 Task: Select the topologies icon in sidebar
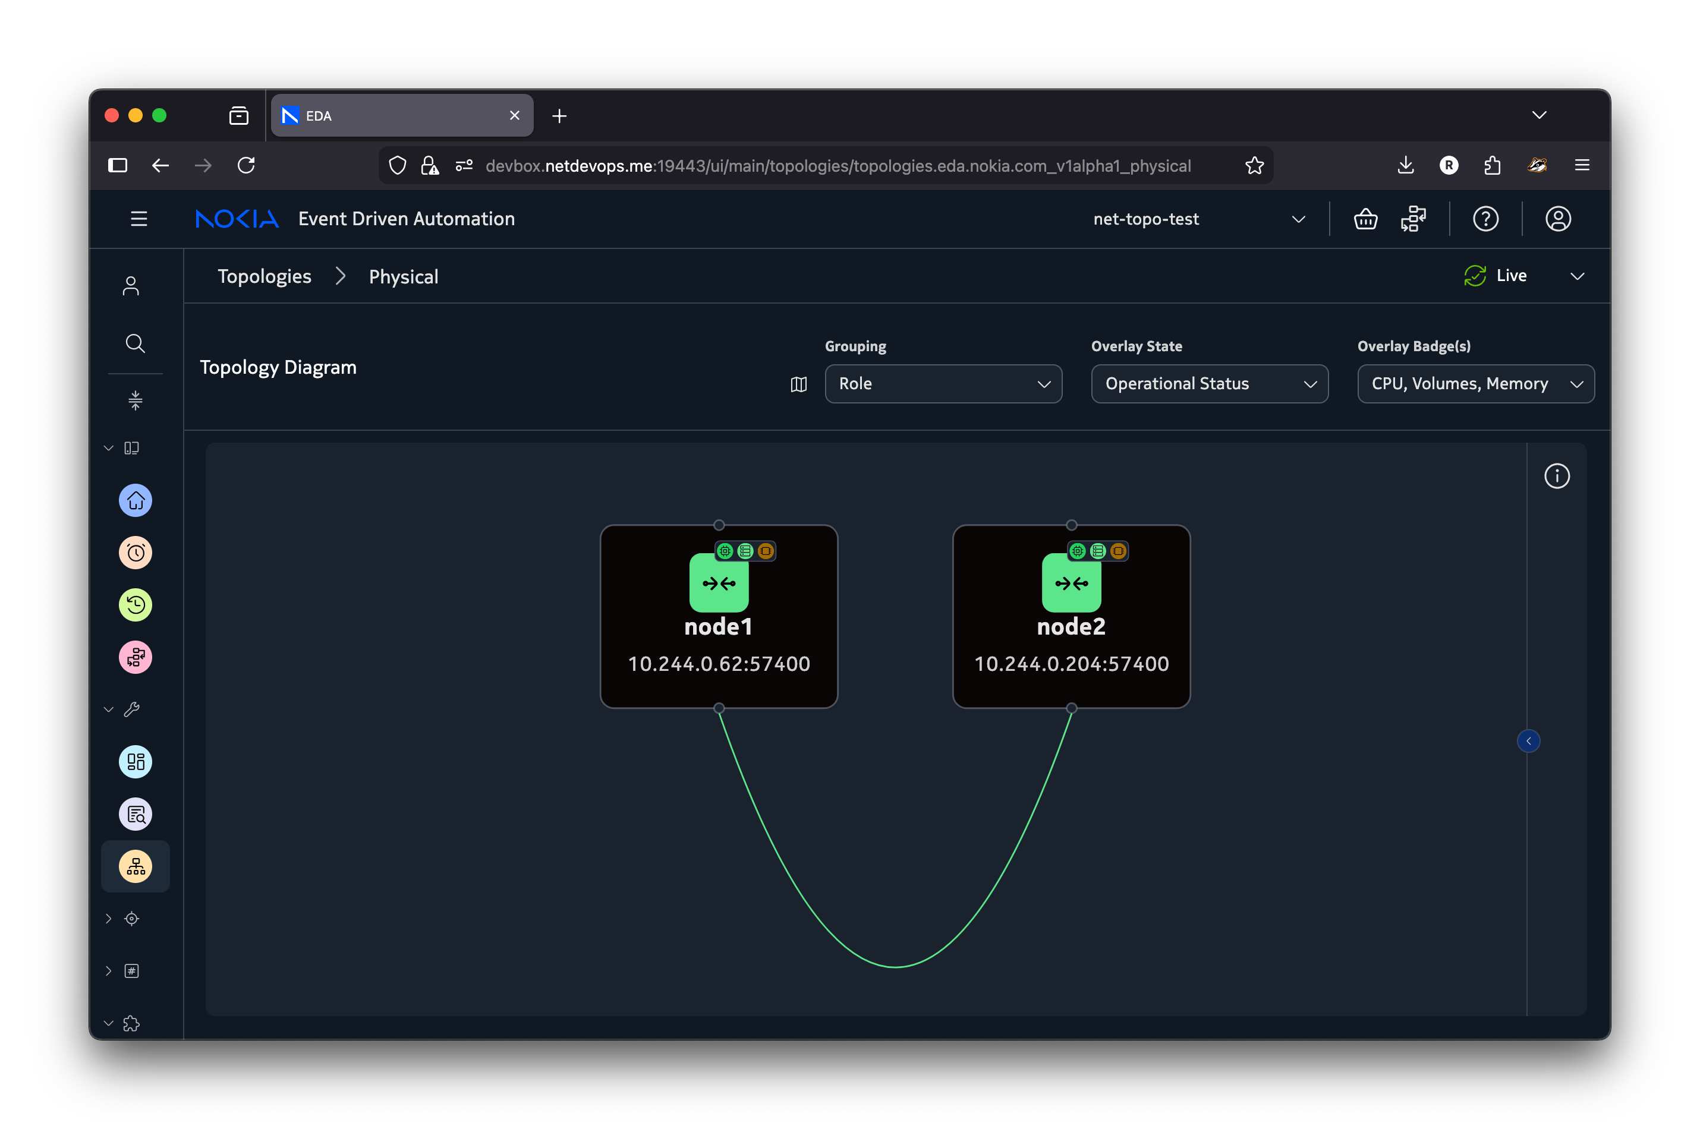click(136, 866)
